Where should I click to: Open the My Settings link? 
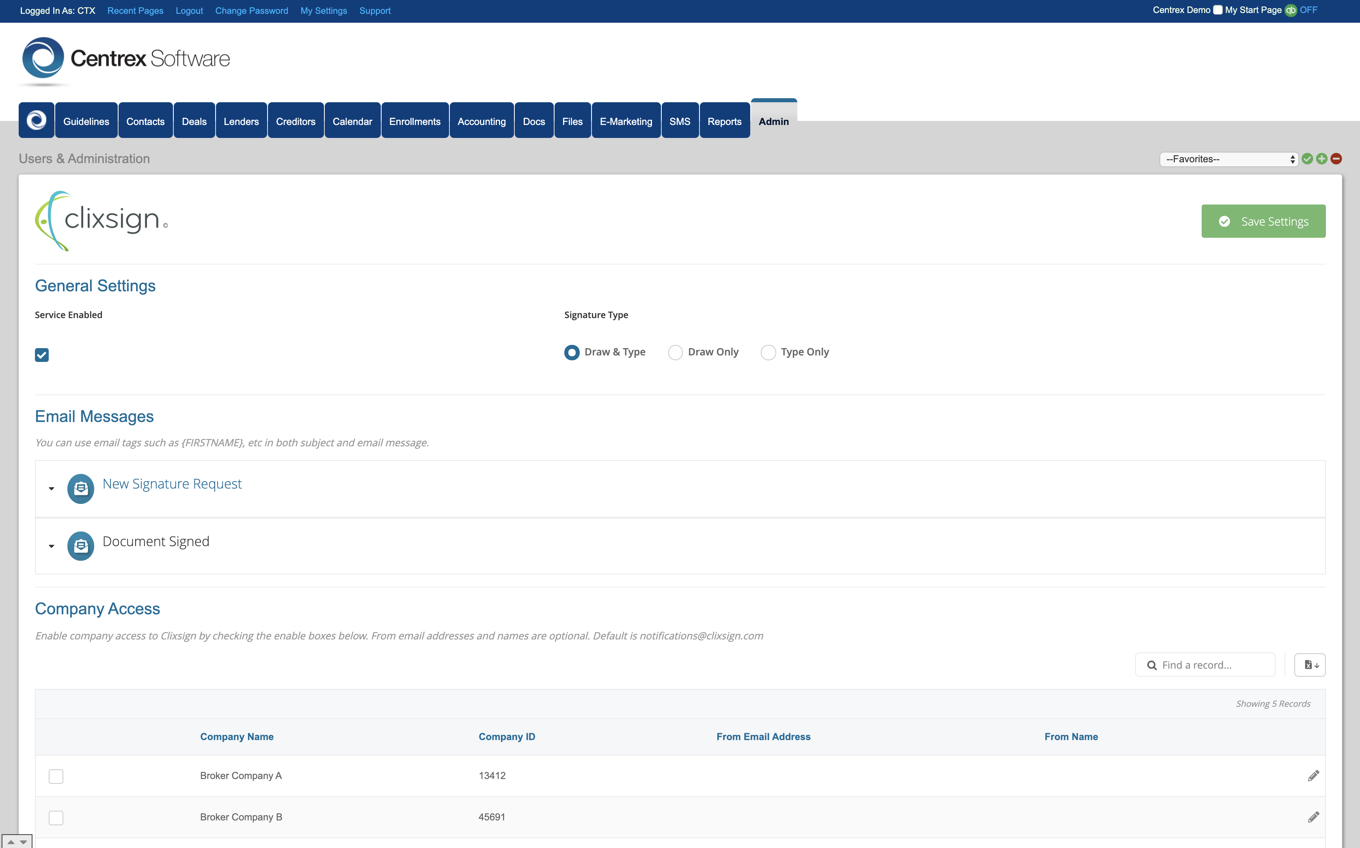(x=324, y=11)
